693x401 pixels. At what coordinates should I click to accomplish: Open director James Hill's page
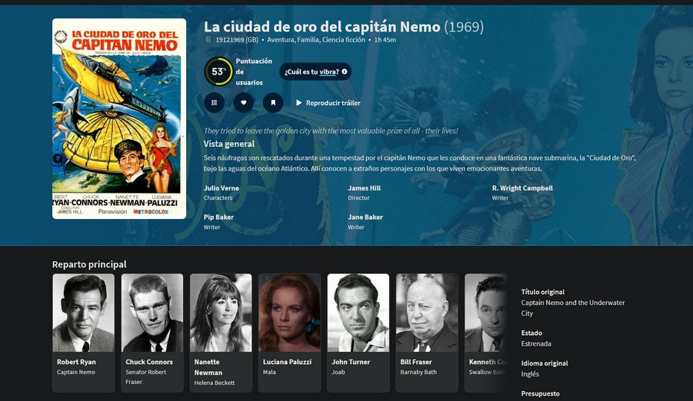[364, 188]
